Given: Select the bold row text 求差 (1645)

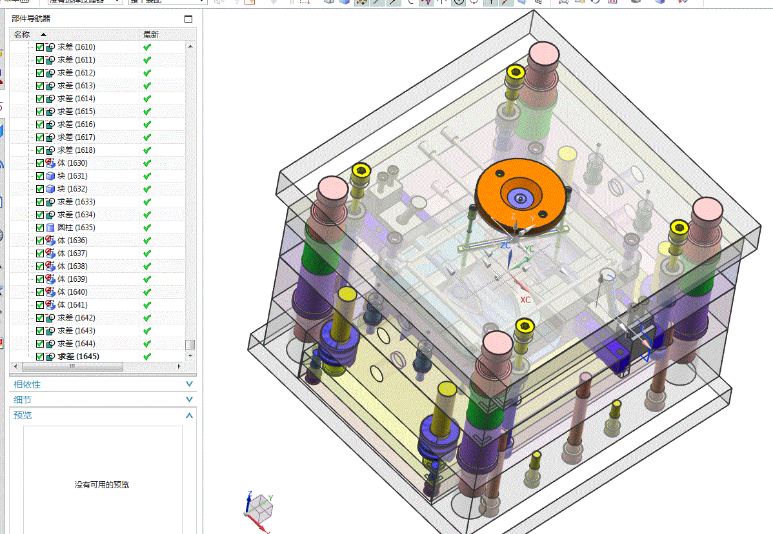Looking at the screenshot, I should coord(78,357).
